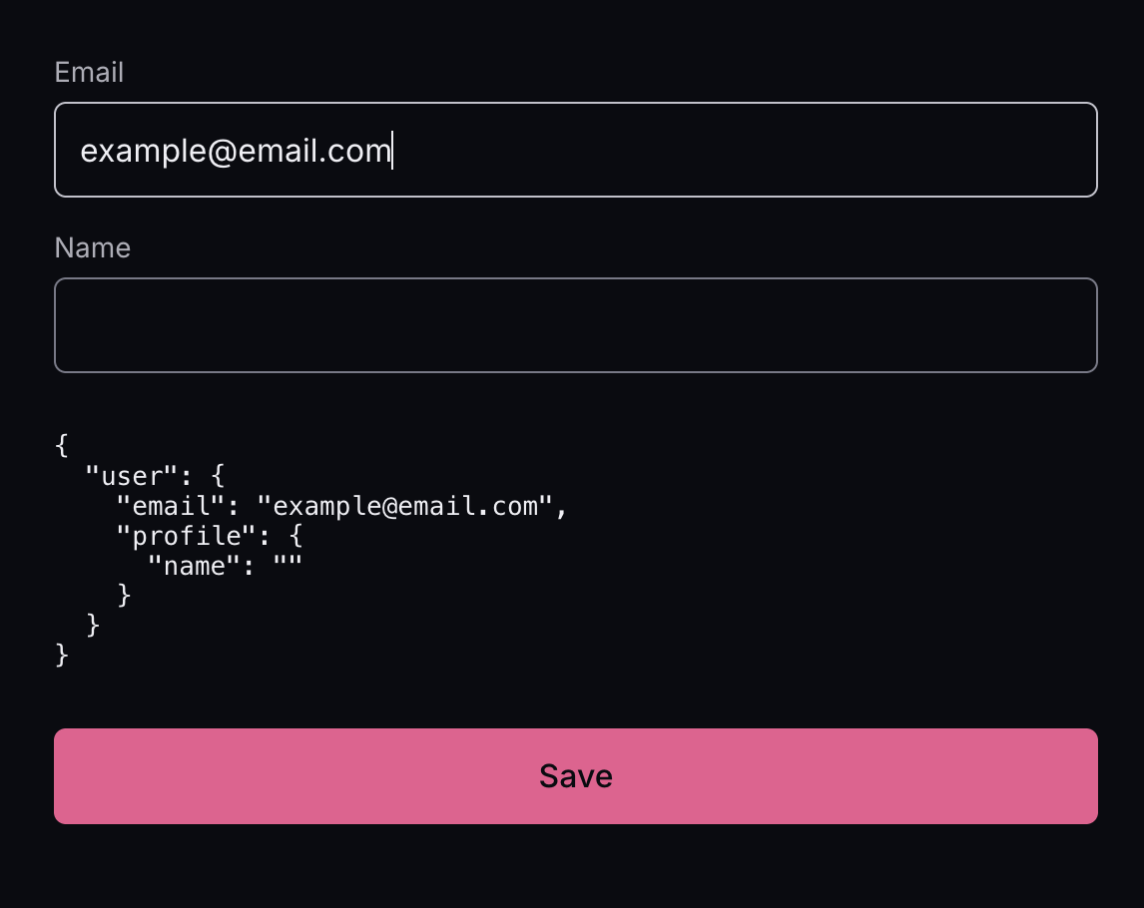1144x908 pixels.
Task: Click the opening brace after "profile":
Action: point(295,536)
